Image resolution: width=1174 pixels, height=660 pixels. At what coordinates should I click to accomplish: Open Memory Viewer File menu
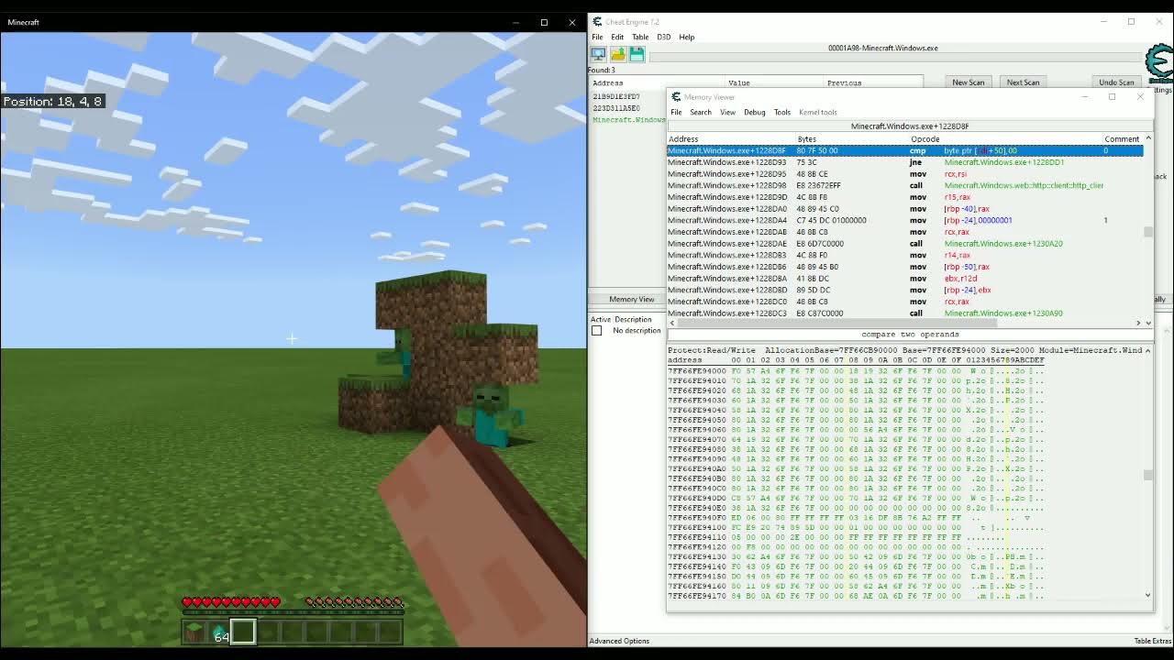point(676,112)
